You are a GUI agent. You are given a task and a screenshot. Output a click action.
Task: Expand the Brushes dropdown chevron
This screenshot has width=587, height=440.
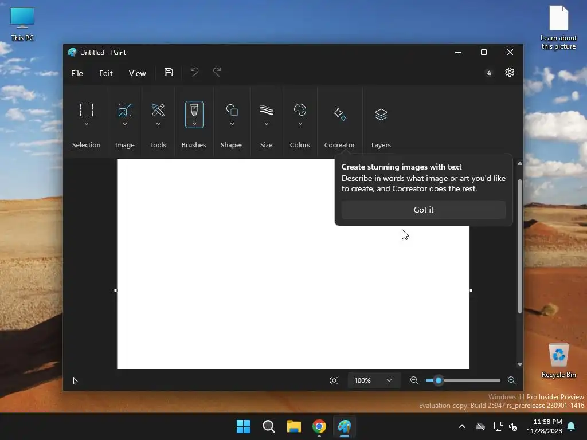194,124
